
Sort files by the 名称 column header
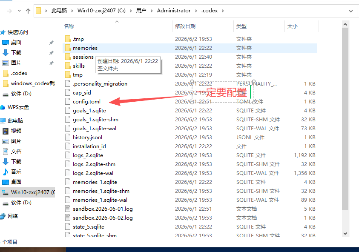[69, 26]
